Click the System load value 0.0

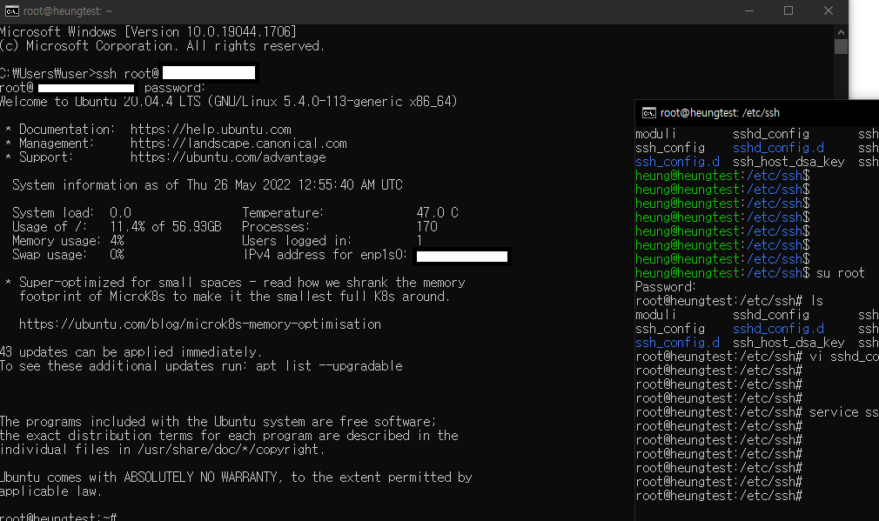tap(120, 213)
